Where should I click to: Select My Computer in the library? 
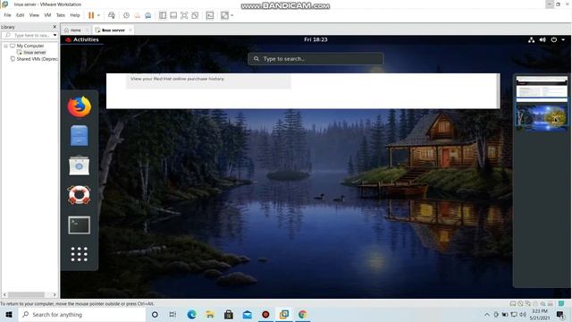point(29,46)
